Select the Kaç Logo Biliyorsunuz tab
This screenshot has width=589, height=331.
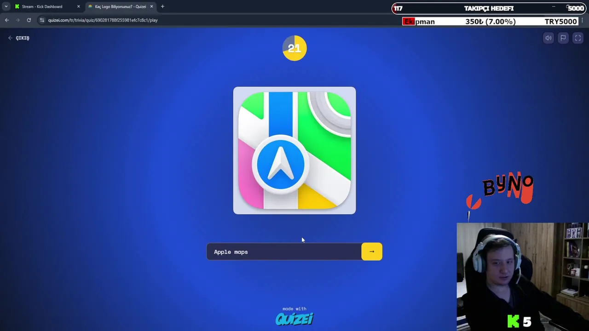[120, 6]
